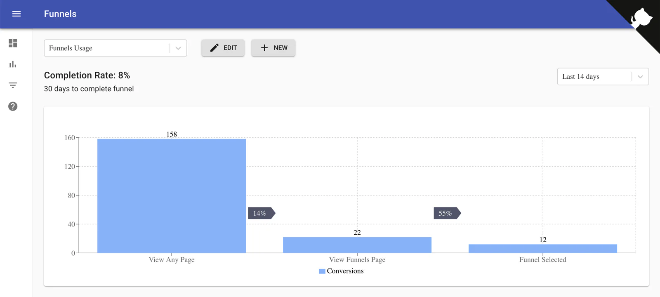Click the Funnel Selected axis label
The height and width of the screenshot is (297, 660).
543,260
